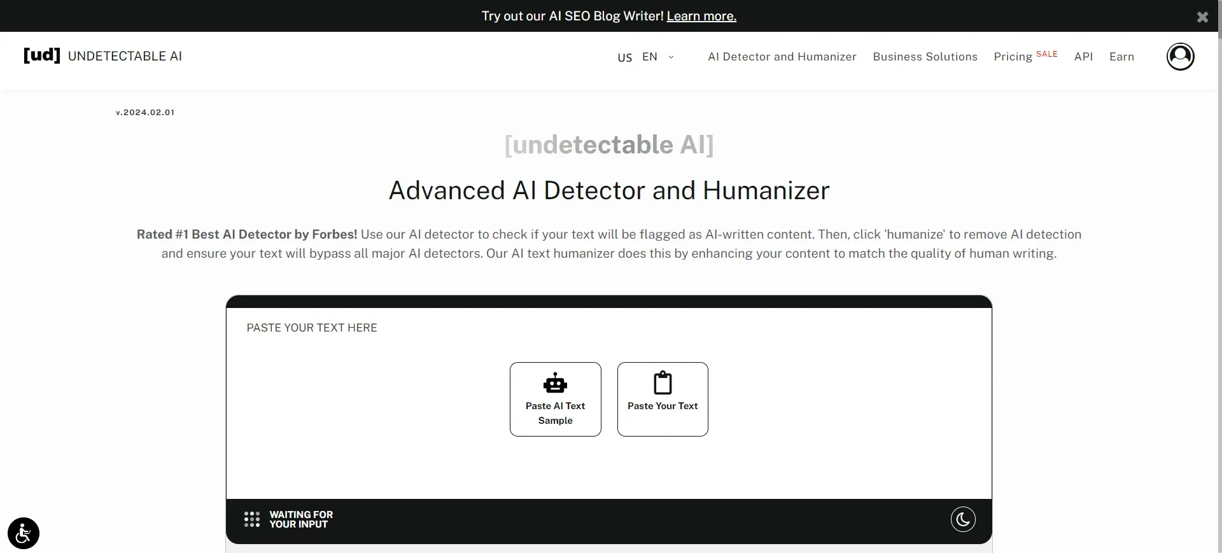The height and width of the screenshot is (553, 1222).
Task: Open the API page
Action: pos(1083,57)
